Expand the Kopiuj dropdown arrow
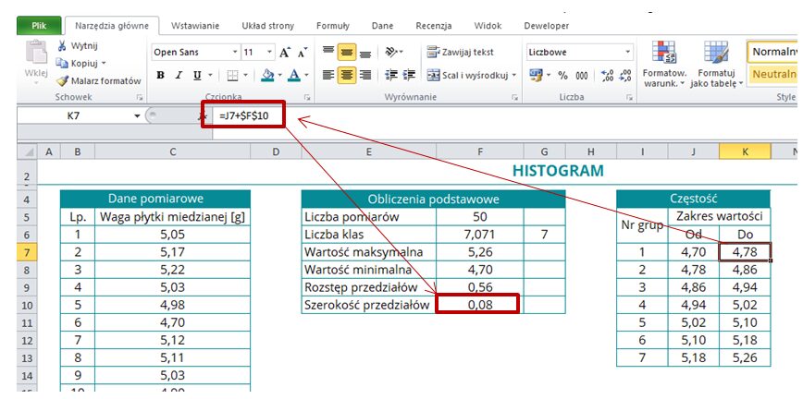This screenshot has width=803, height=399. (x=104, y=64)
